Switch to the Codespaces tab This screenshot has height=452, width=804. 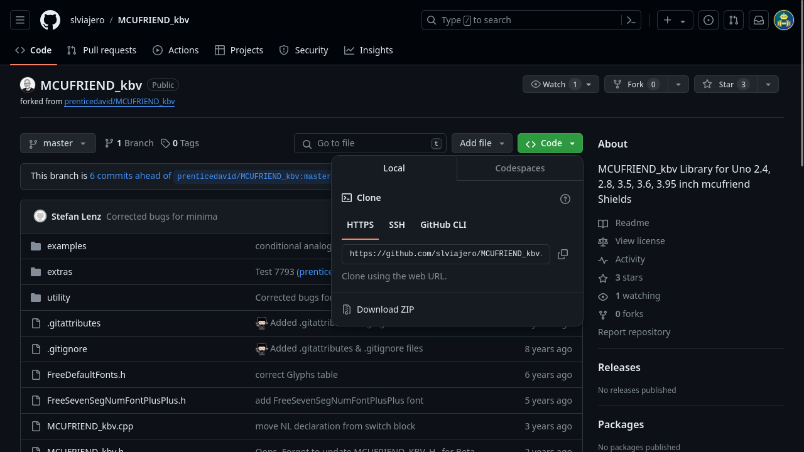point(520,168)
